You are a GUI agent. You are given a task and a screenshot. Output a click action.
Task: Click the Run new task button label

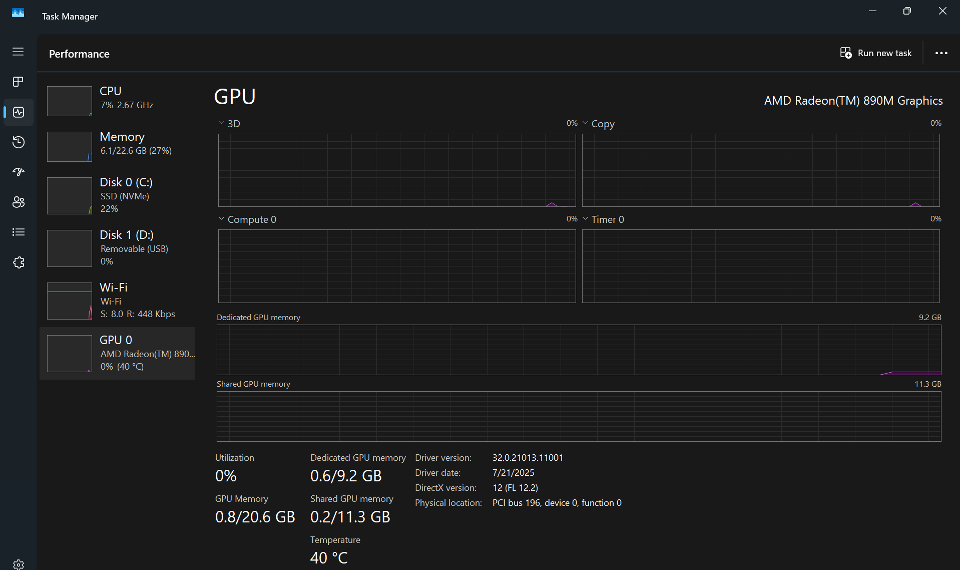pyautogui.click(x=884, y=53)
